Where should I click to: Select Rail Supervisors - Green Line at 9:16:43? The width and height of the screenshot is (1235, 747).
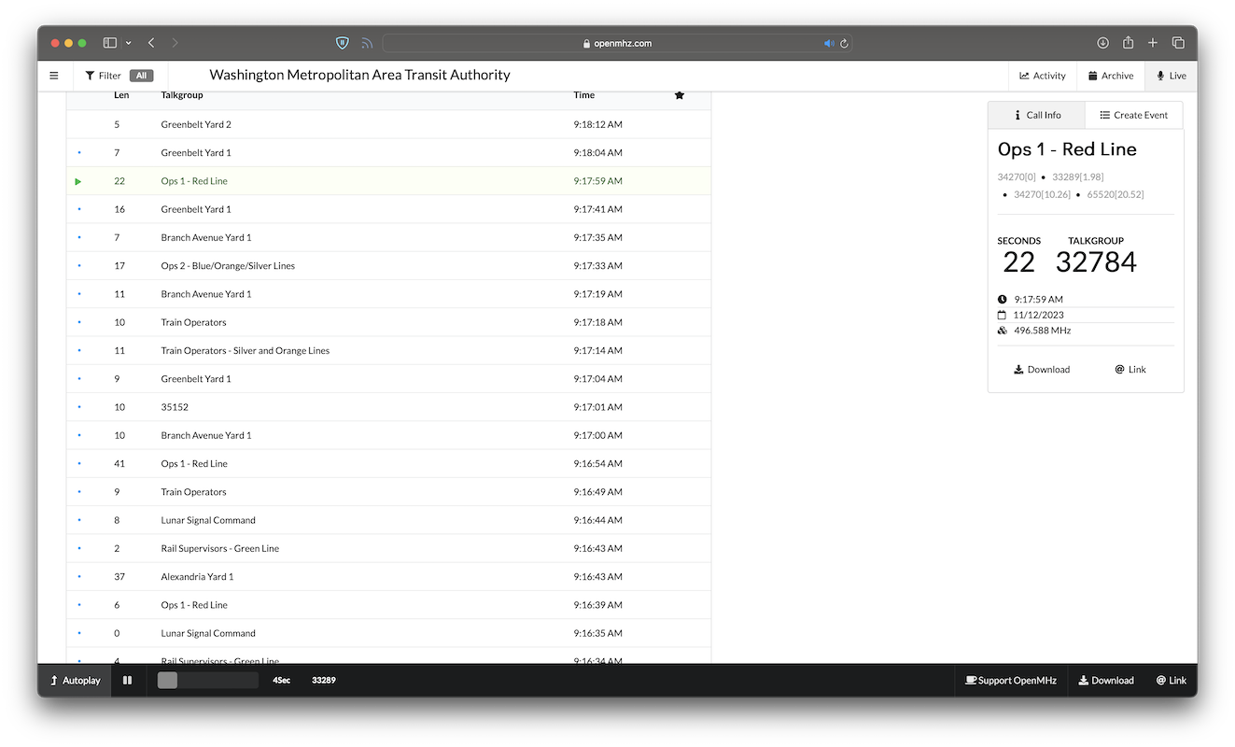coord(388,548)
